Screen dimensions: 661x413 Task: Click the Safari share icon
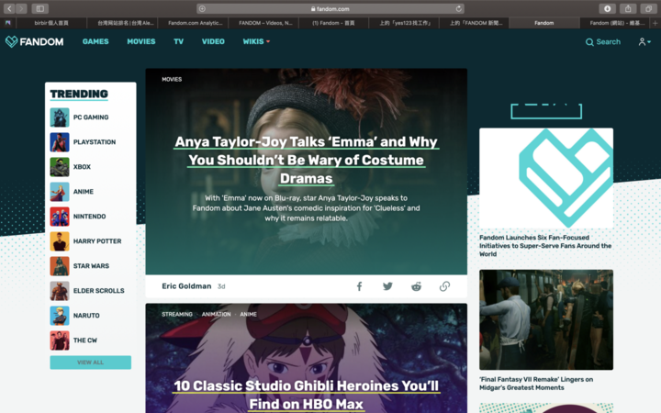[628, 8]
